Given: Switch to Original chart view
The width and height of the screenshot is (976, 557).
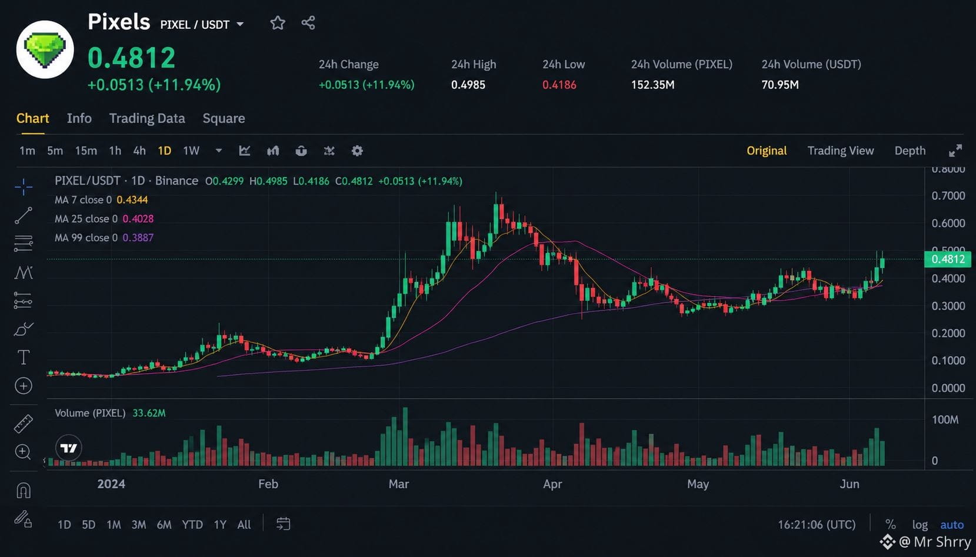Looking at the screenshot, I should pyautogui.click(x=767, y=151).
